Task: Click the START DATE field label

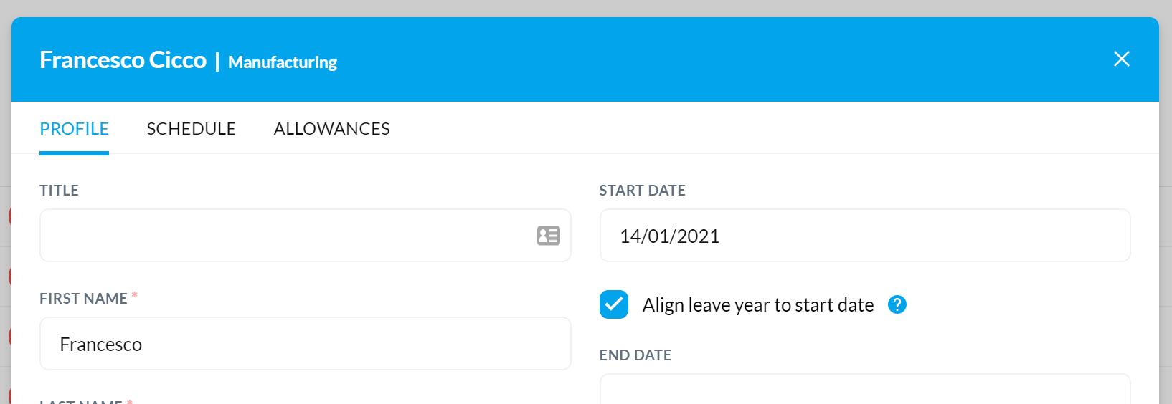Action: point(642,191)
